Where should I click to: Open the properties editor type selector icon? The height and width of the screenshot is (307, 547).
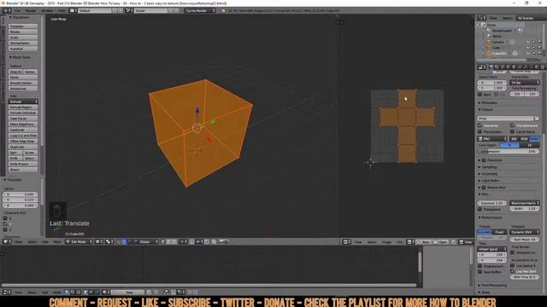pyautogui.click(x=481, y=67)
